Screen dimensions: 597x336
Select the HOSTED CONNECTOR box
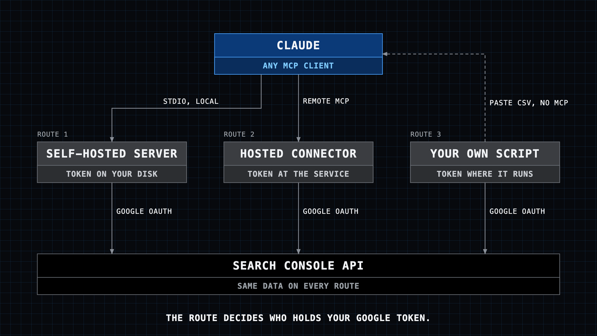pos(298,162)
